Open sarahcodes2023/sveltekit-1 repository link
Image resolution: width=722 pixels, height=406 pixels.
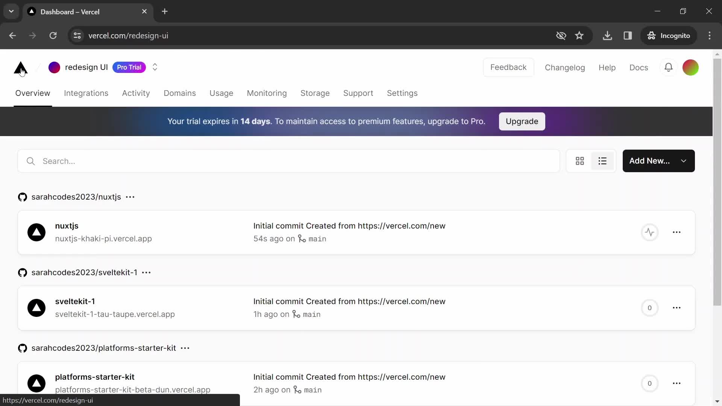click(x=84, y=273)
